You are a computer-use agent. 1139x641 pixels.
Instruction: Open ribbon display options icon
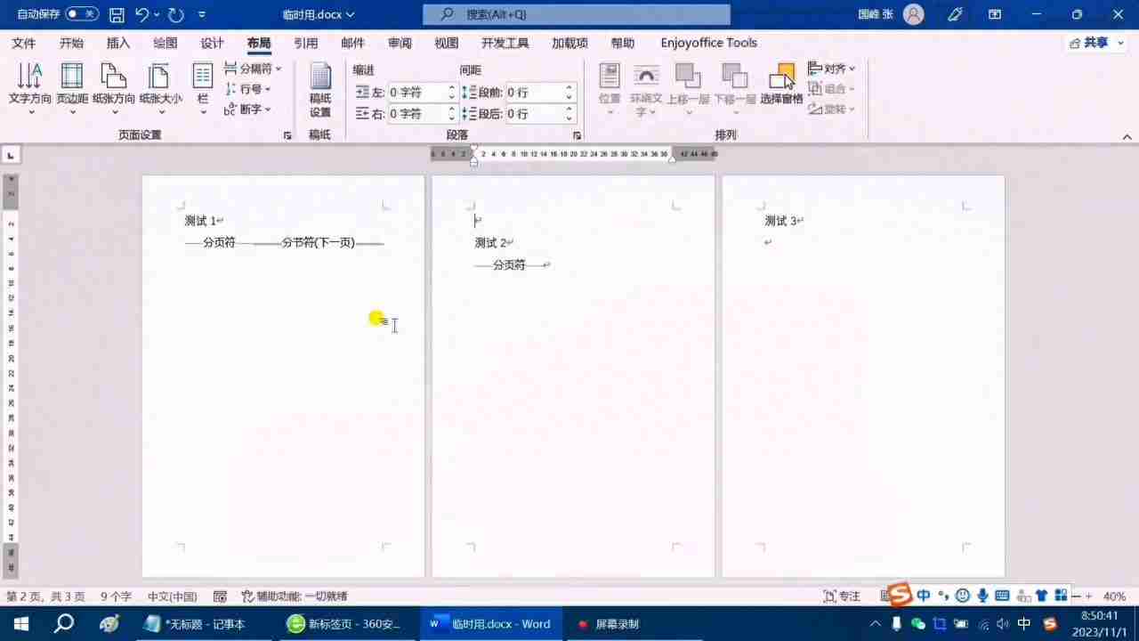995,14
